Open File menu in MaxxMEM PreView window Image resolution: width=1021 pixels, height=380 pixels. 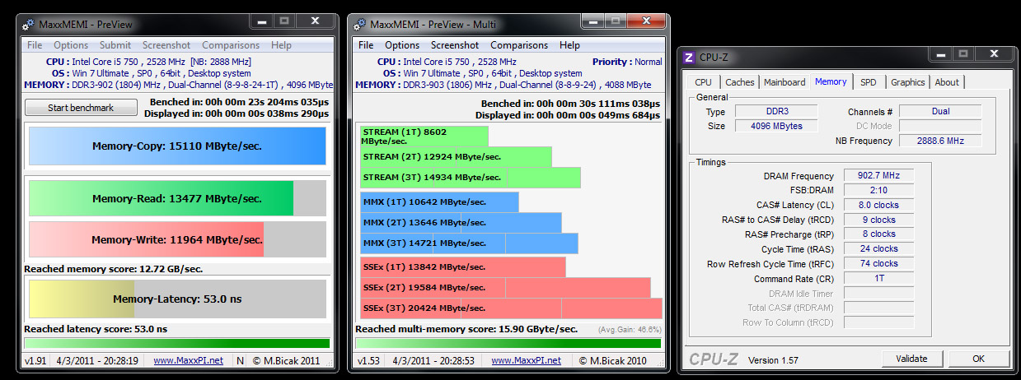(35, 45)
